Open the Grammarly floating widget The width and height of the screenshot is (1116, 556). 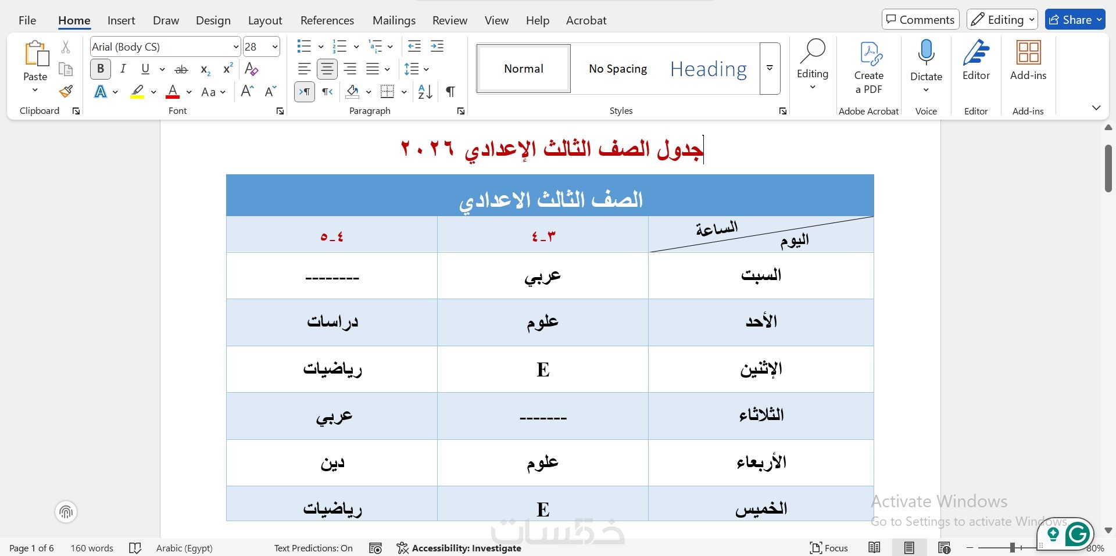[x=1077, y=533]
